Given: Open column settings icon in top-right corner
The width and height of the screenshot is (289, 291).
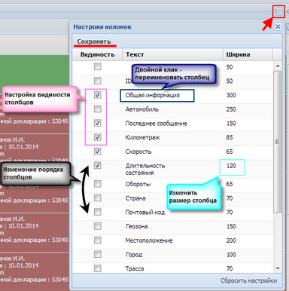Looking at the screenshot, I should coord(278,11).
